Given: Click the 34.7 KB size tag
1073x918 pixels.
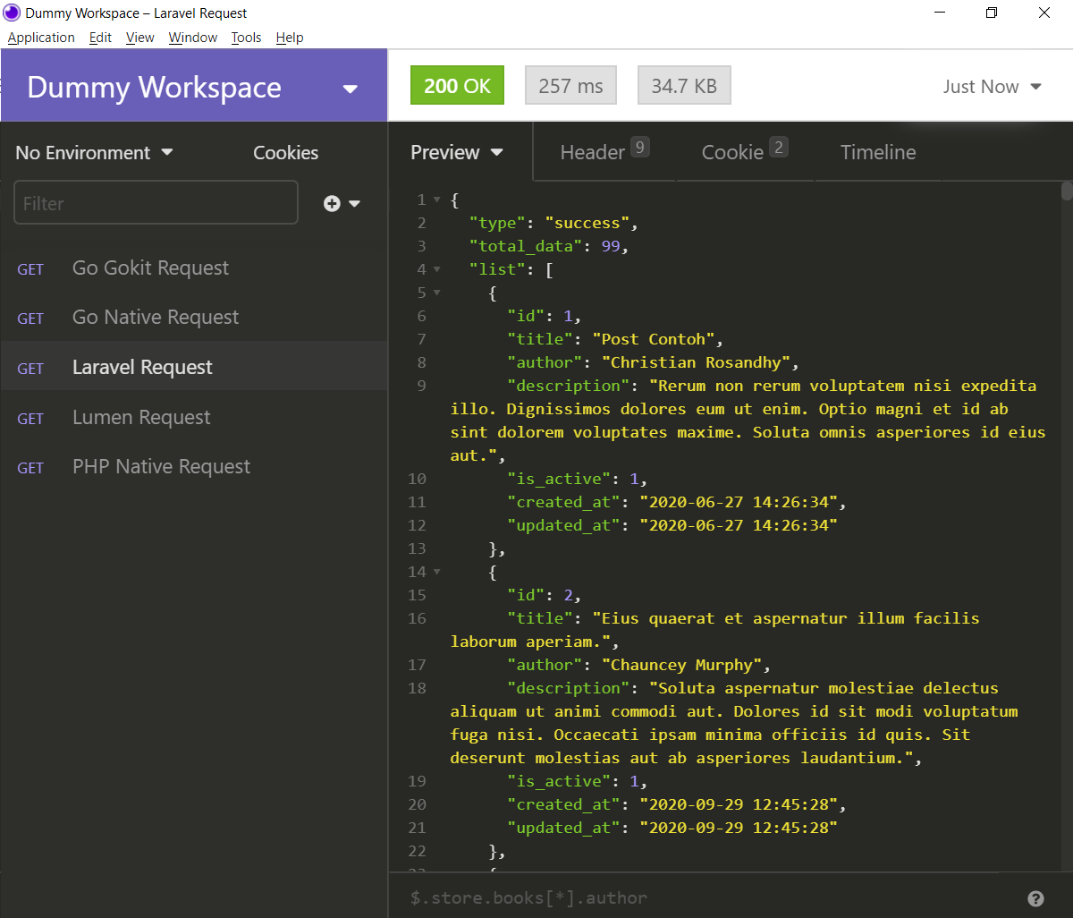Looking at the screenshot, I should 684,86.
